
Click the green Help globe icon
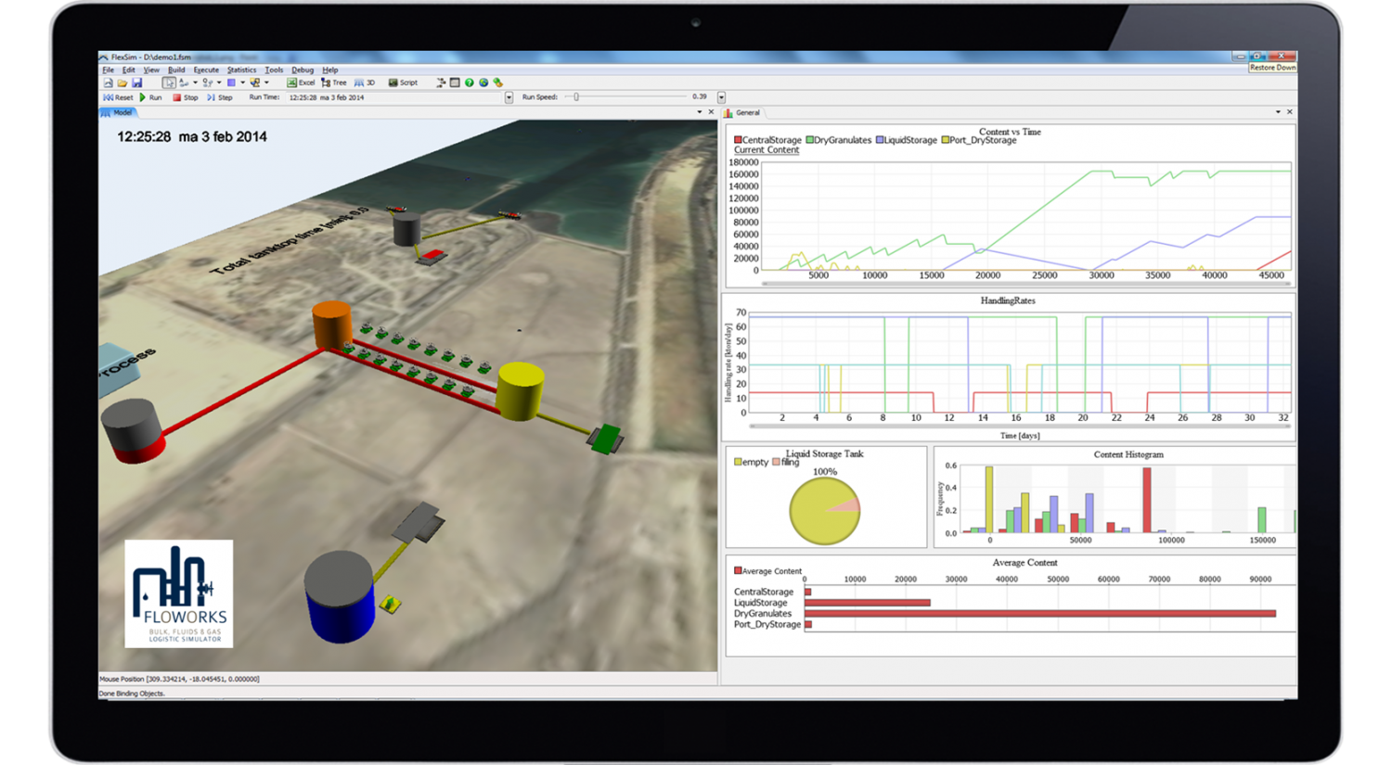[x=469, y=83]
